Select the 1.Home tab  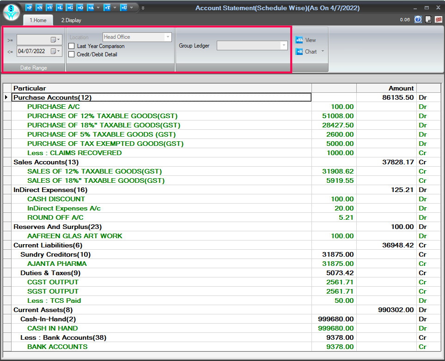point(38,20)
